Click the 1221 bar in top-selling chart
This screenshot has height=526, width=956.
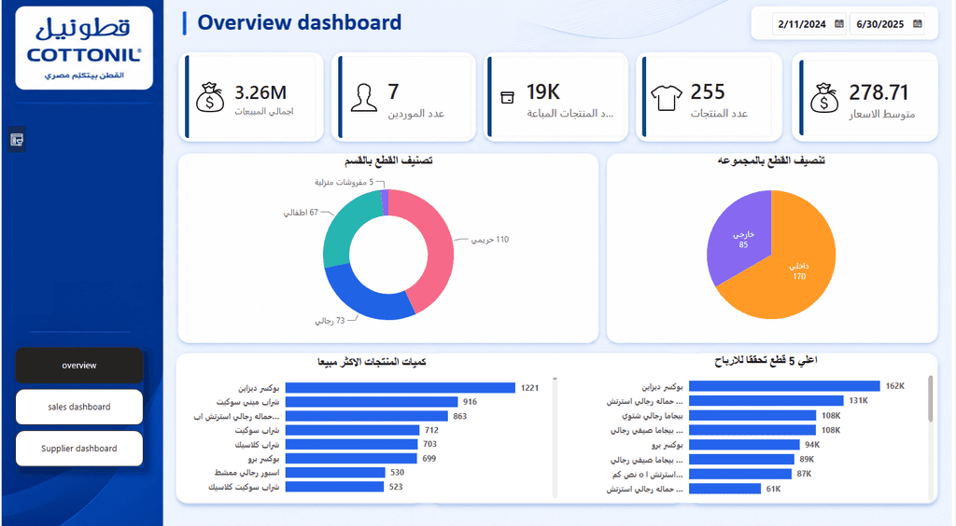point(401,388)
